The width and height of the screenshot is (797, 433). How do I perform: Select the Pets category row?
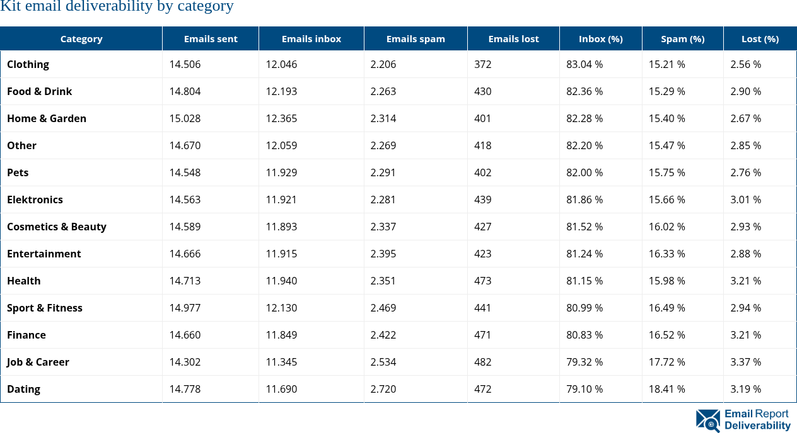click(18, 172)
